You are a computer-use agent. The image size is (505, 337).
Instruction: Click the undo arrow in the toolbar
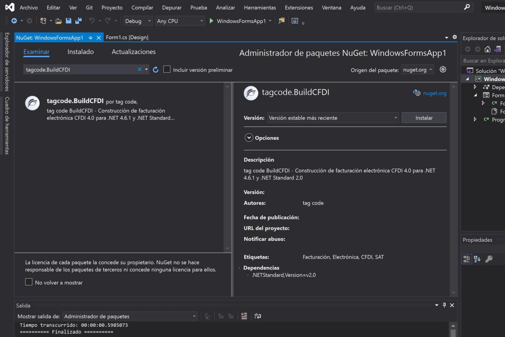coord(92,21)
